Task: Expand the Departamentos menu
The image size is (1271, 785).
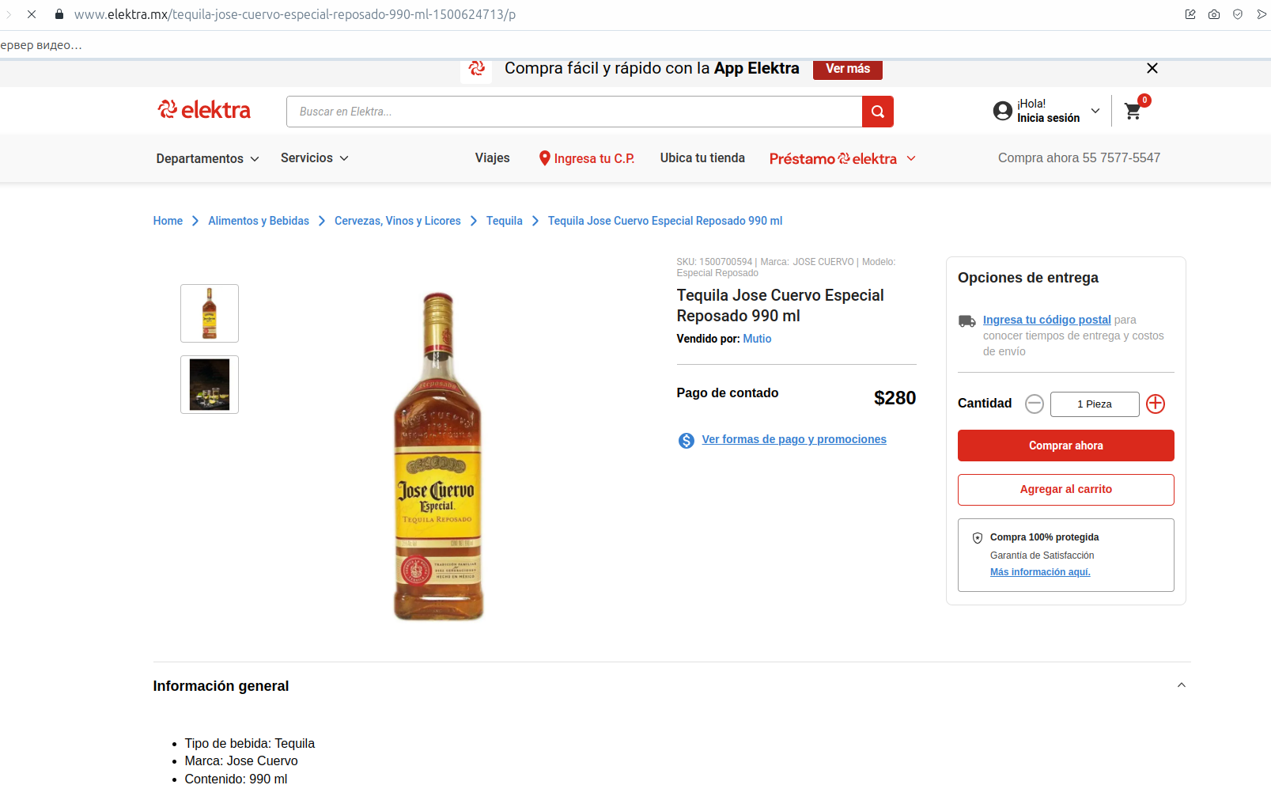Action: [x=208, y=158]
